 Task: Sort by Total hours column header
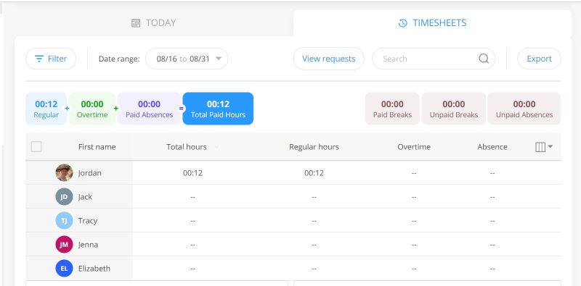pyautogui.click(x=187, y=147)
